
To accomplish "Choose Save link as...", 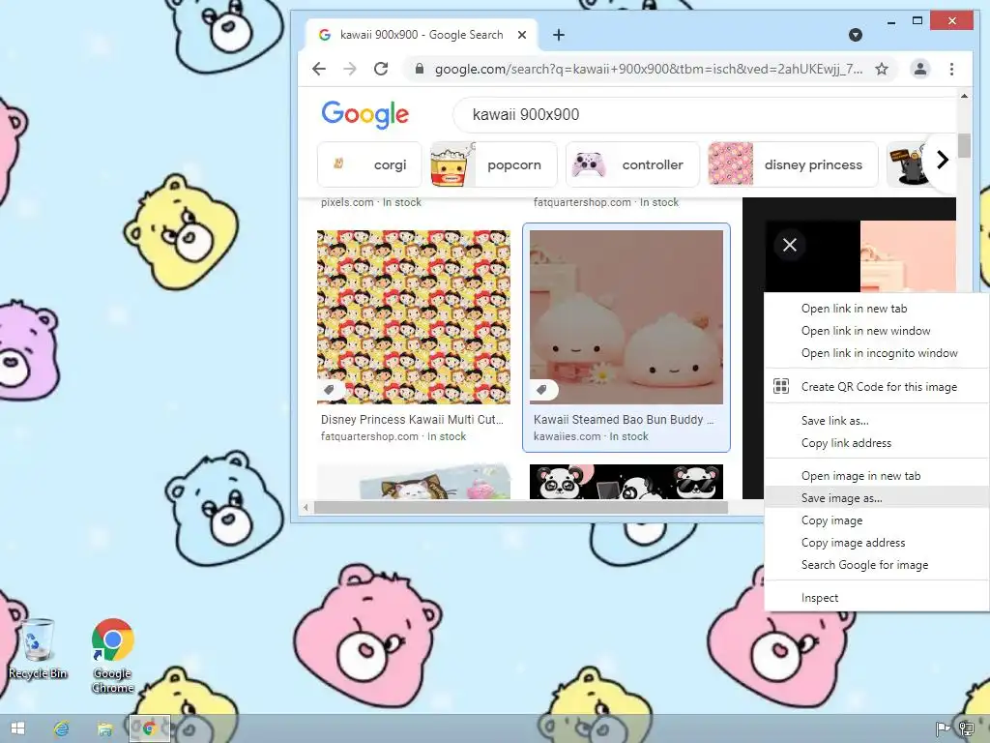I will pos(876,421).
